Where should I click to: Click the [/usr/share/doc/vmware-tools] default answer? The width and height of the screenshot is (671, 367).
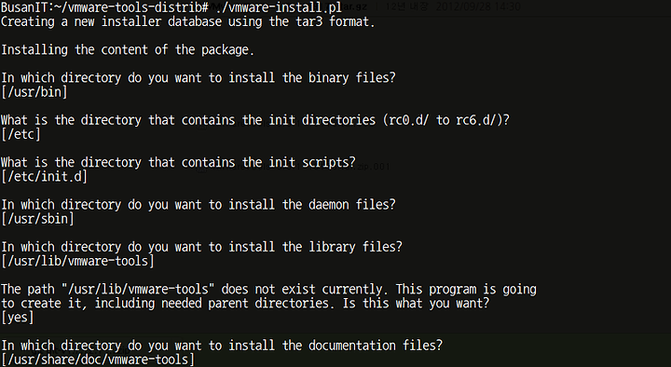[x=98, y=360]
